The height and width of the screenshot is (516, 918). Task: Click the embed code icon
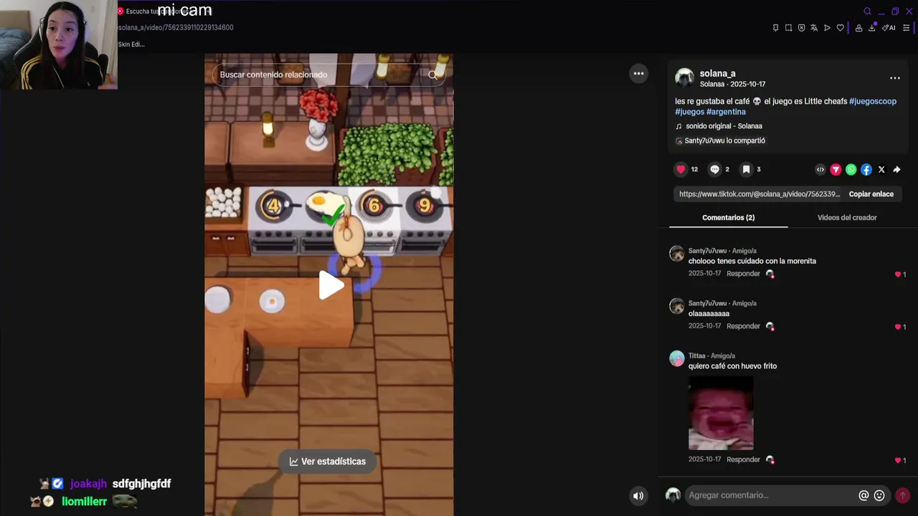click(x=820, y=170)
